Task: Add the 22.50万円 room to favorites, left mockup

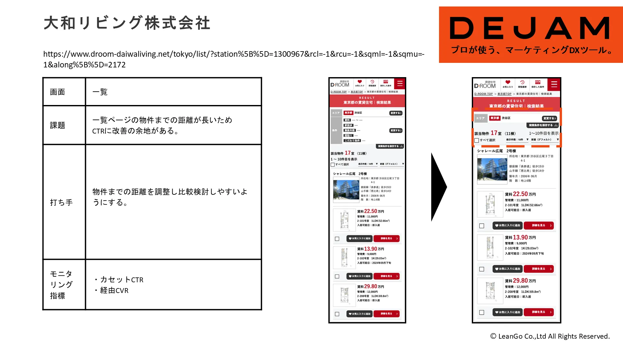Action: pos(359,239)
